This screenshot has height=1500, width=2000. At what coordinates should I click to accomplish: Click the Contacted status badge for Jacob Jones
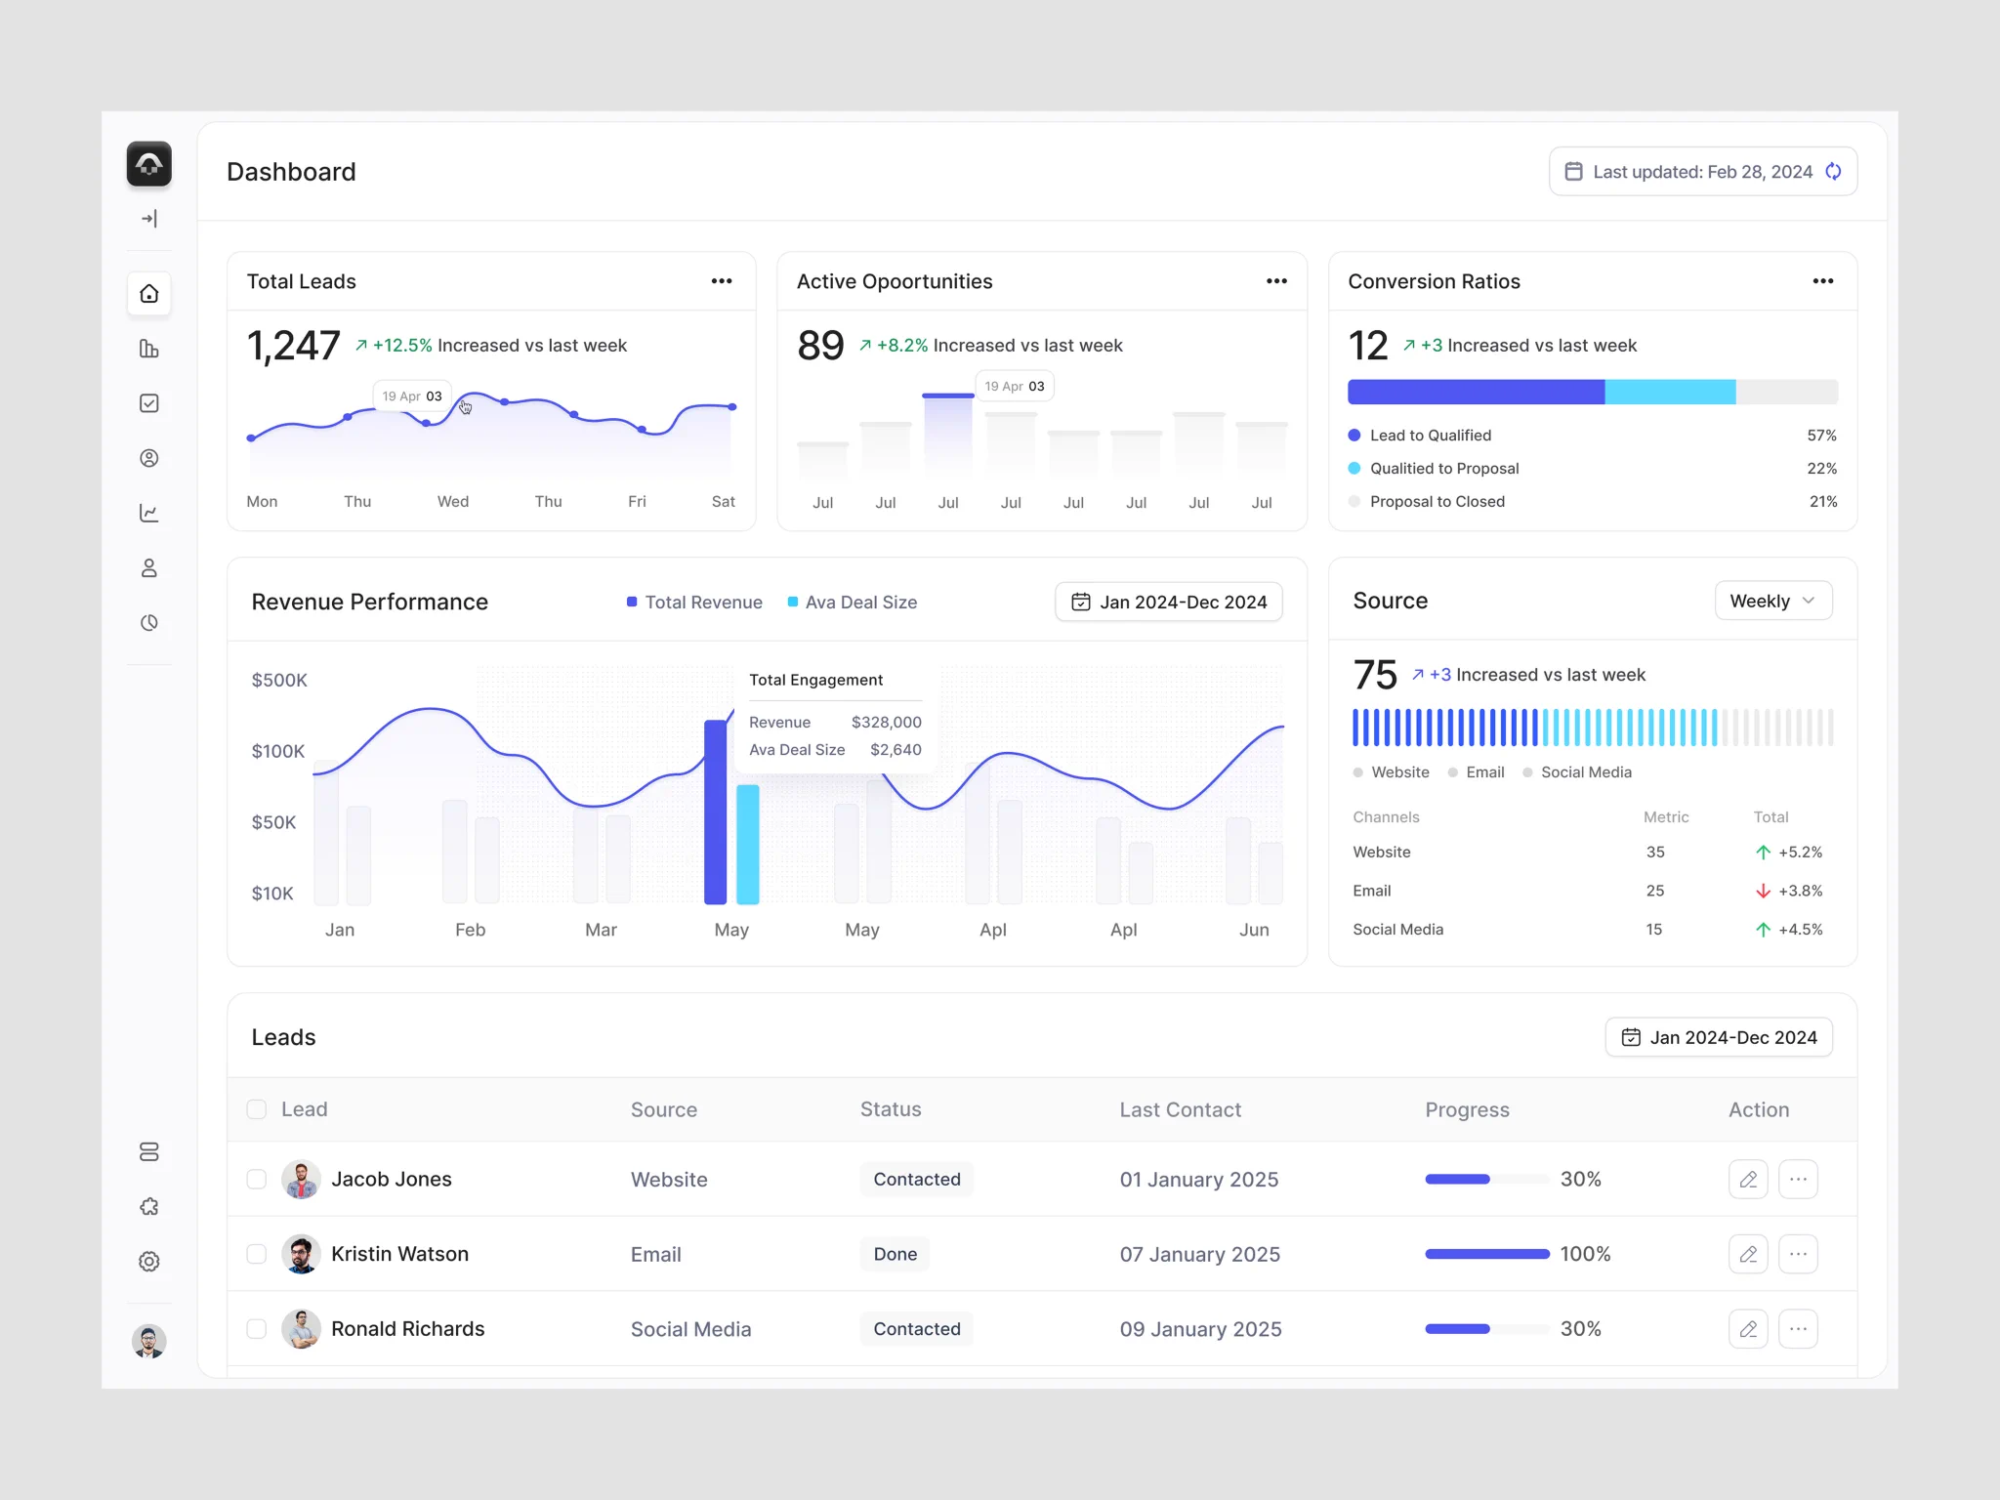pos(917,1180)
